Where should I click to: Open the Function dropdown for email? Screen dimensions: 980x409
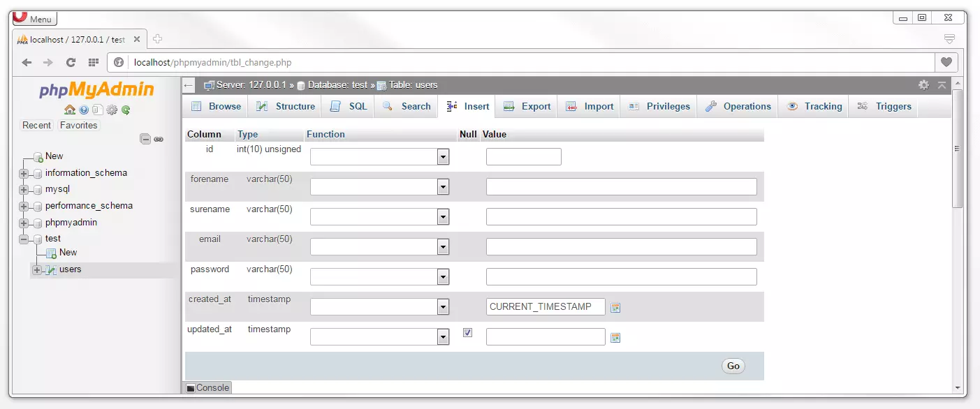click(379, 247)
